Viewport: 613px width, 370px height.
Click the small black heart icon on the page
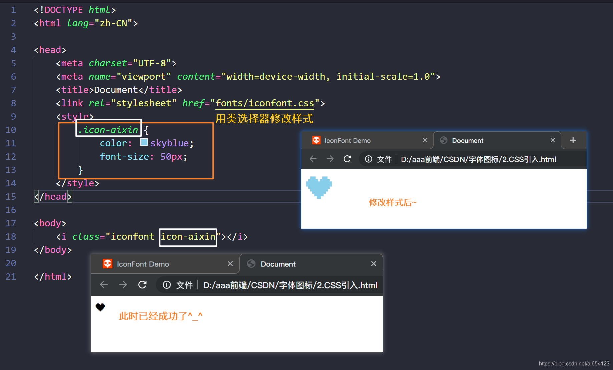pyautogui.click(x=100, y=307)
